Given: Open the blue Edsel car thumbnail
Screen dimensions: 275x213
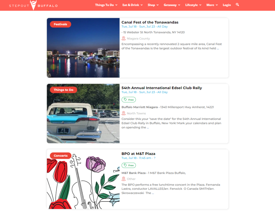Looking at the screenshot, I should pyautogui.click(x=83, y=113).
